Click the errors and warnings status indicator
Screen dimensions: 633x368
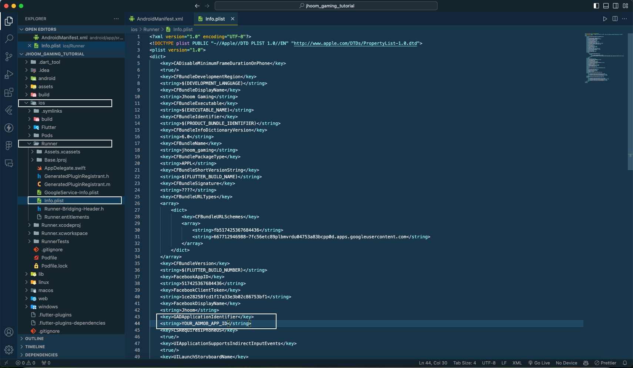point(26,363)
